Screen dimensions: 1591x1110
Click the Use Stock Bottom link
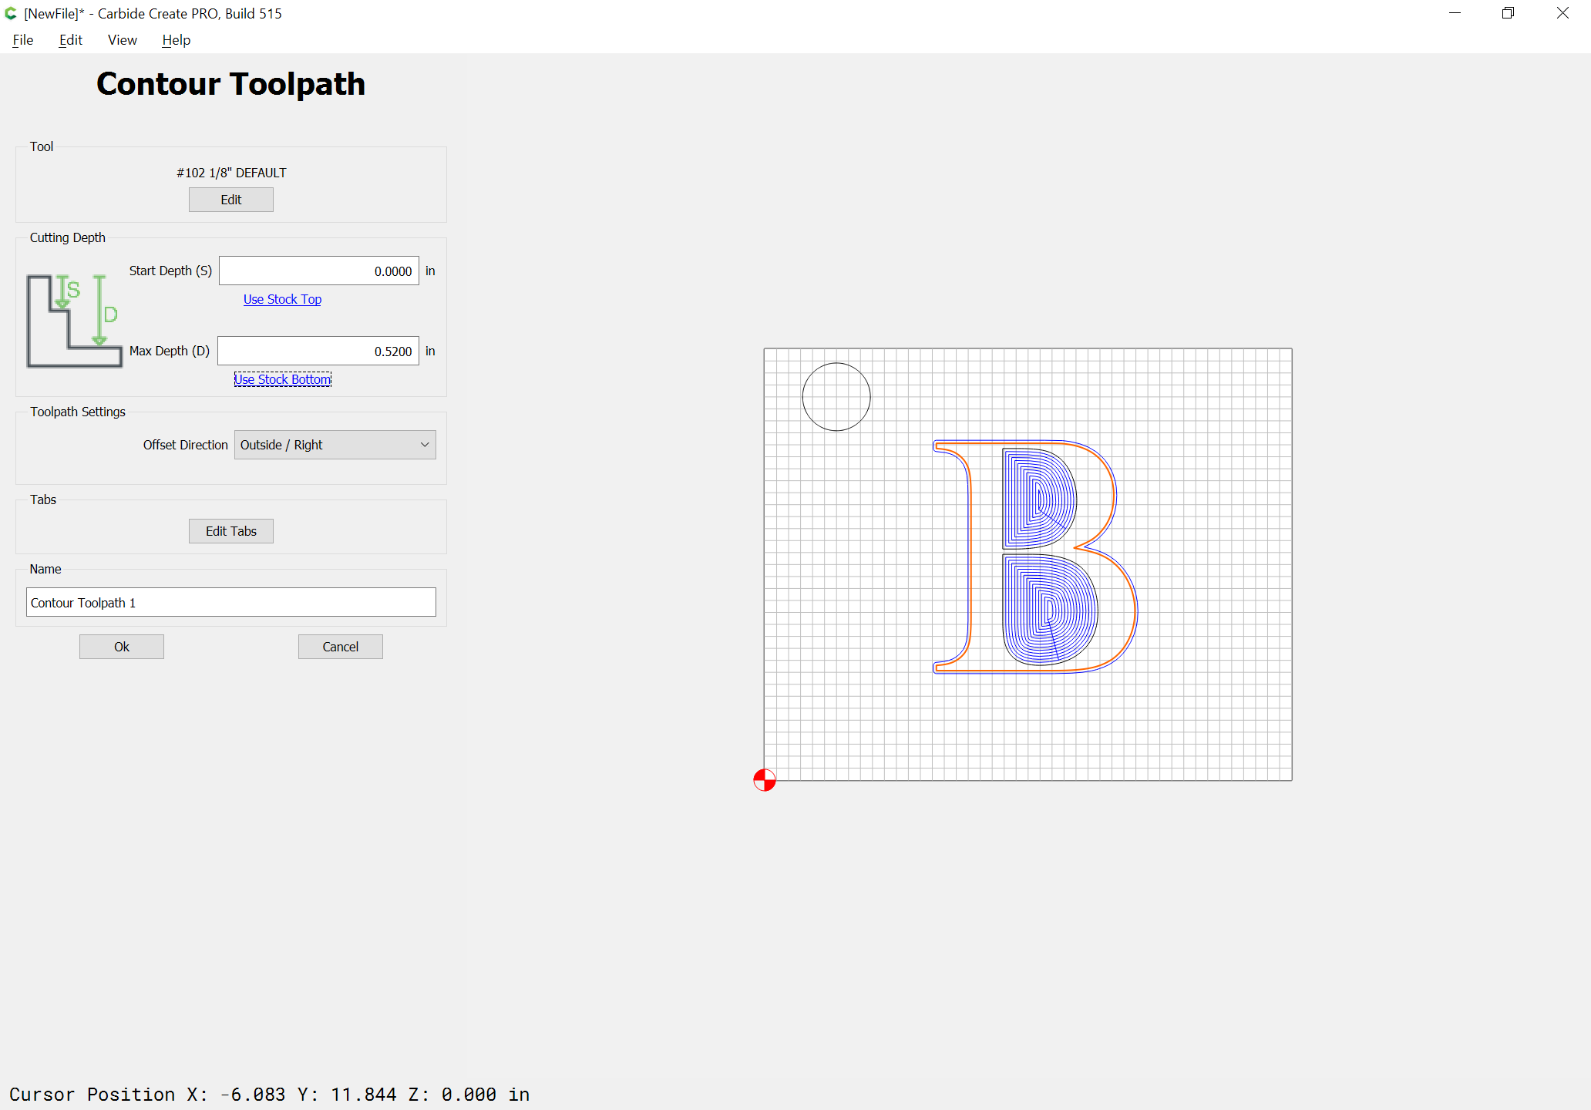pyautogui.click(x=283, y=379)
